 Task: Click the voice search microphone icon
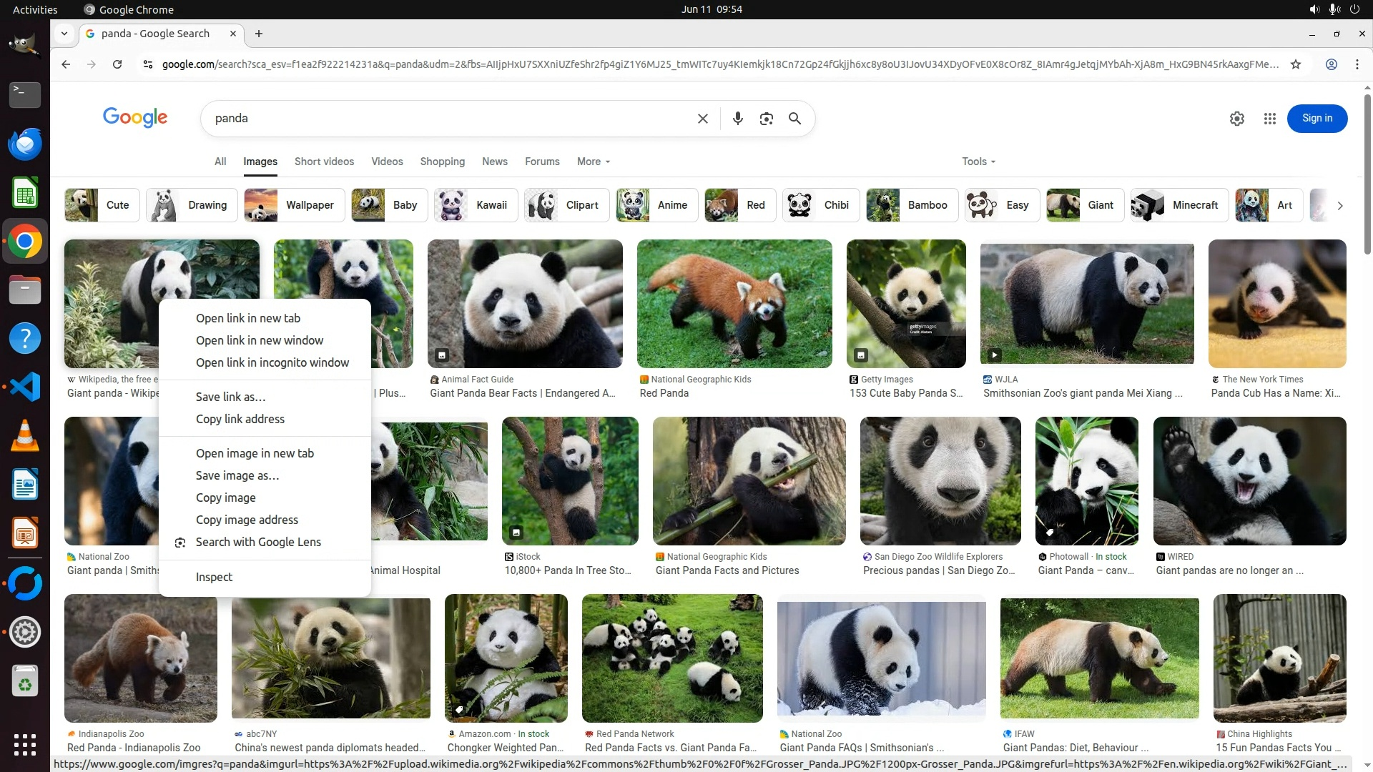737,119
